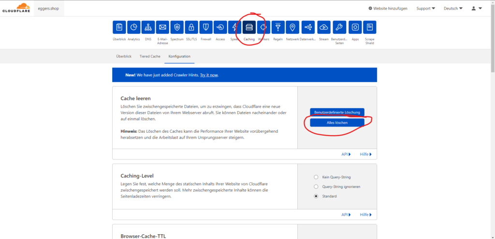This screenshot has height=239, width=495.
Task: Open the Scrape Shield icon
Action: coord(369,27)
